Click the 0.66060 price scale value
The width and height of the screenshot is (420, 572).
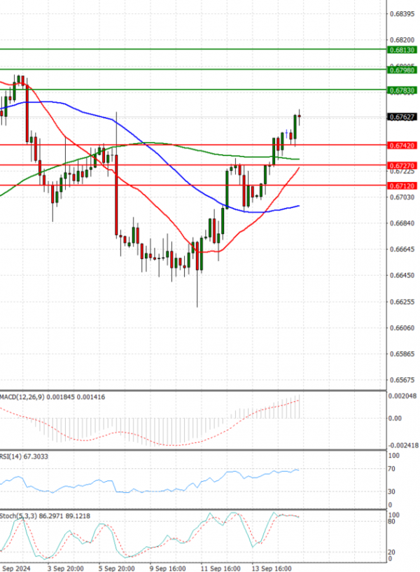[402, 328]
